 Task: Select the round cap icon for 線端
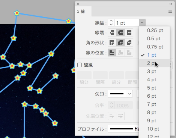pos(120,33)
